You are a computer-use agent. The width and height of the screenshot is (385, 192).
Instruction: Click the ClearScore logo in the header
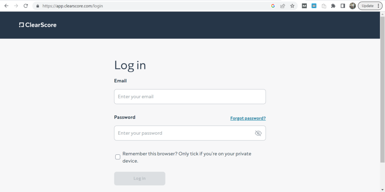[x=38, y=25]
